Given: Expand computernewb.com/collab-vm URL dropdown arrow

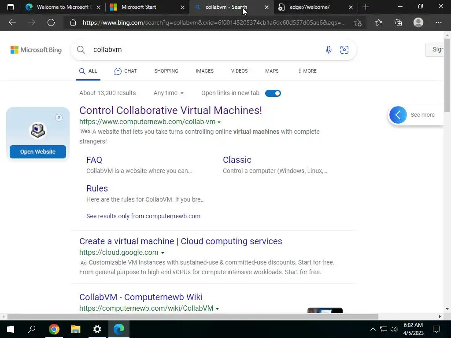Looking at the screenshot, I should [219, 122].
